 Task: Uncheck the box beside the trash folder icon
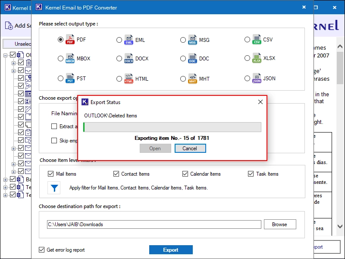pyautogui.click(x=21, y=63)
